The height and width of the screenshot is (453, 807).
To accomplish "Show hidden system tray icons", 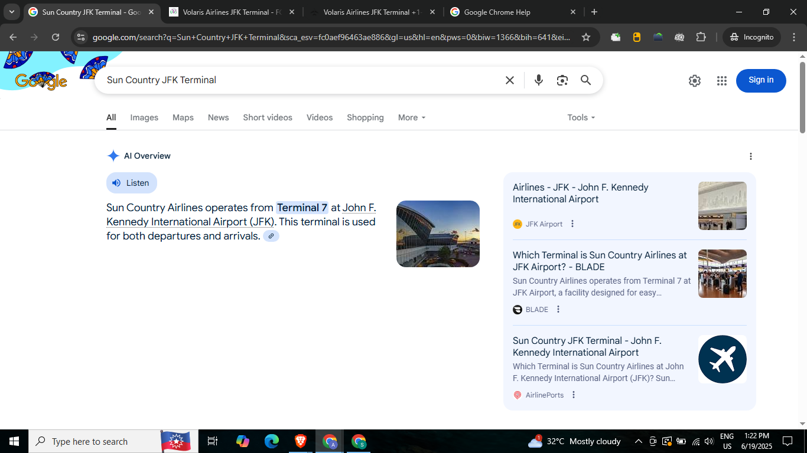I will coord(638,441).
